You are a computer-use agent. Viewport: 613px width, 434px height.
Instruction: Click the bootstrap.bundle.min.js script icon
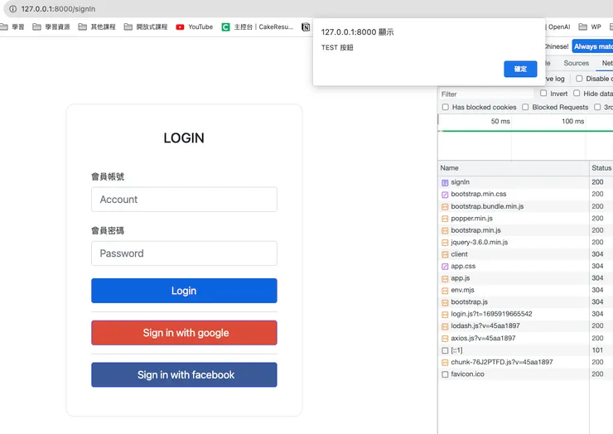point(445,207)
